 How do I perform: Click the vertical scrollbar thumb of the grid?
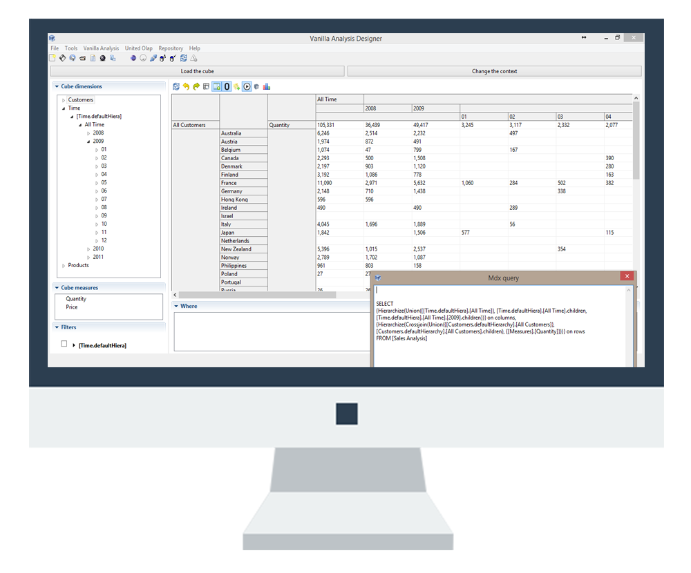[x=636, y=140]
